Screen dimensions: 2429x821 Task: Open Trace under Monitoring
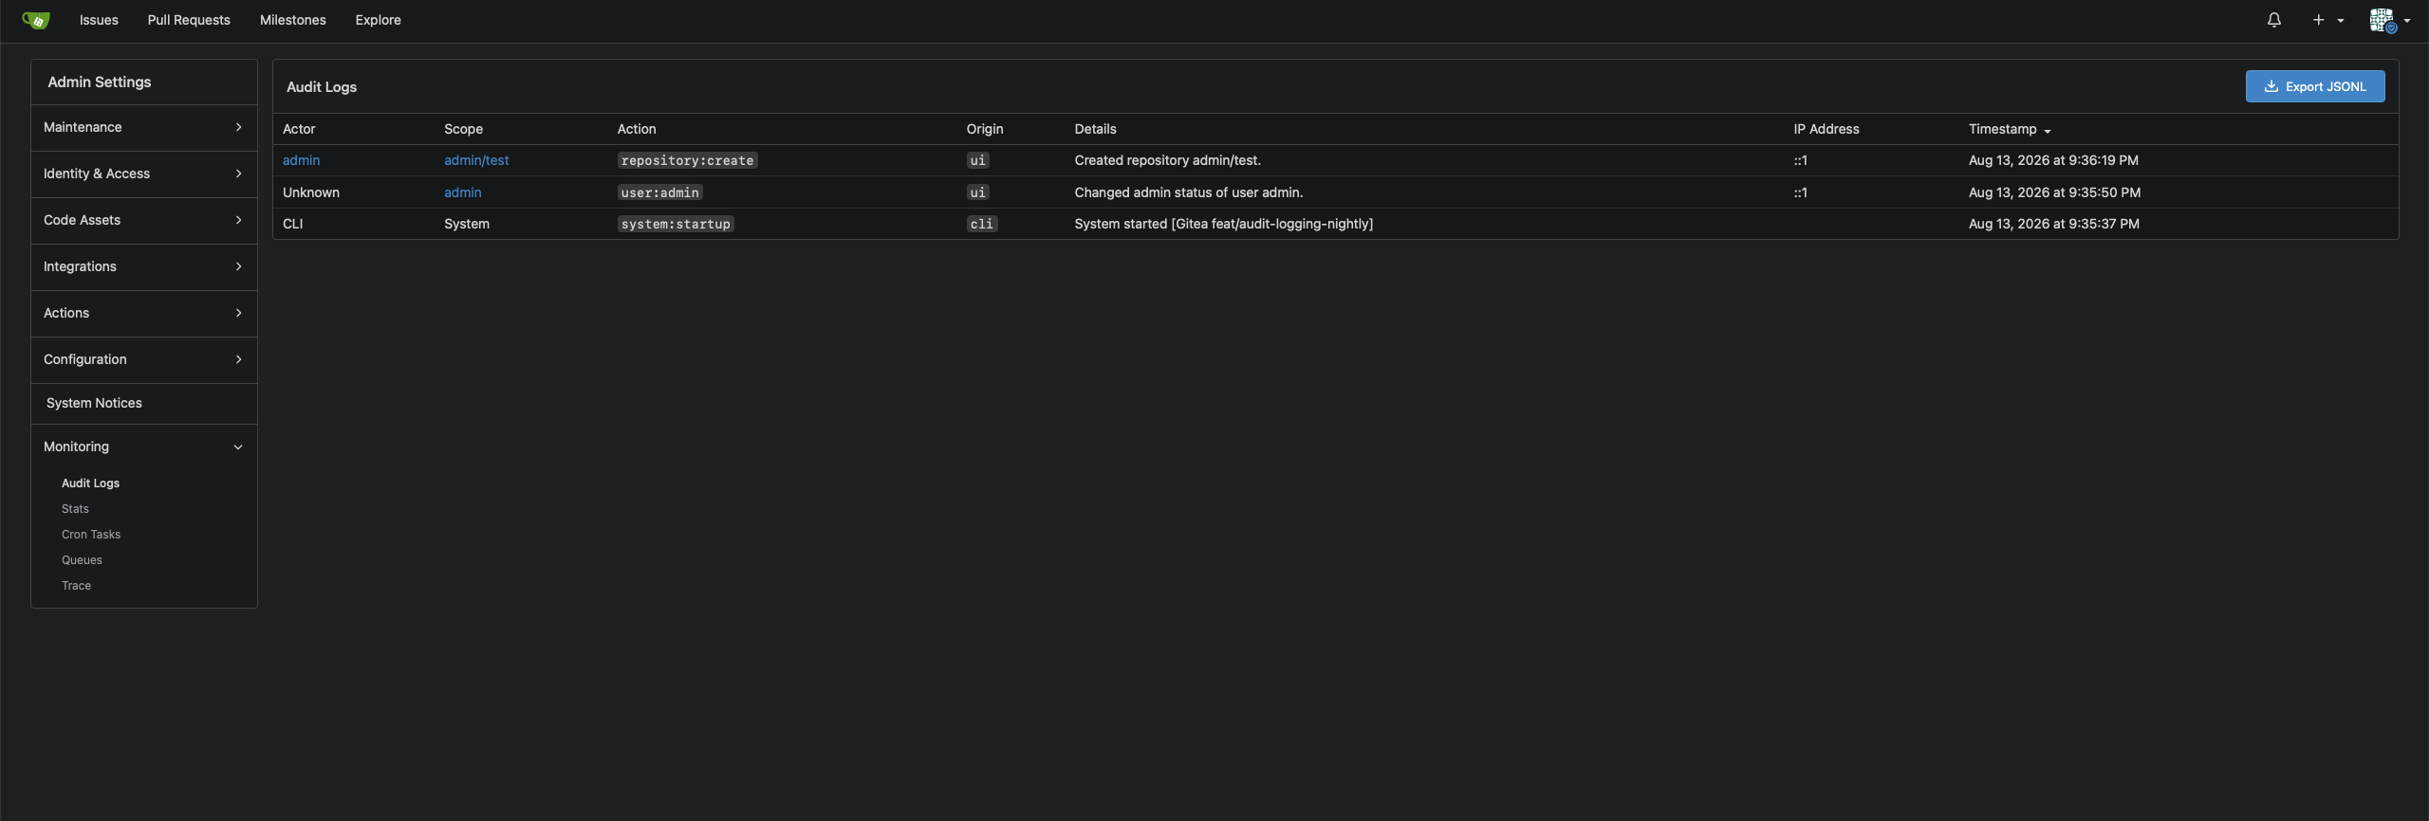(76, 586)
